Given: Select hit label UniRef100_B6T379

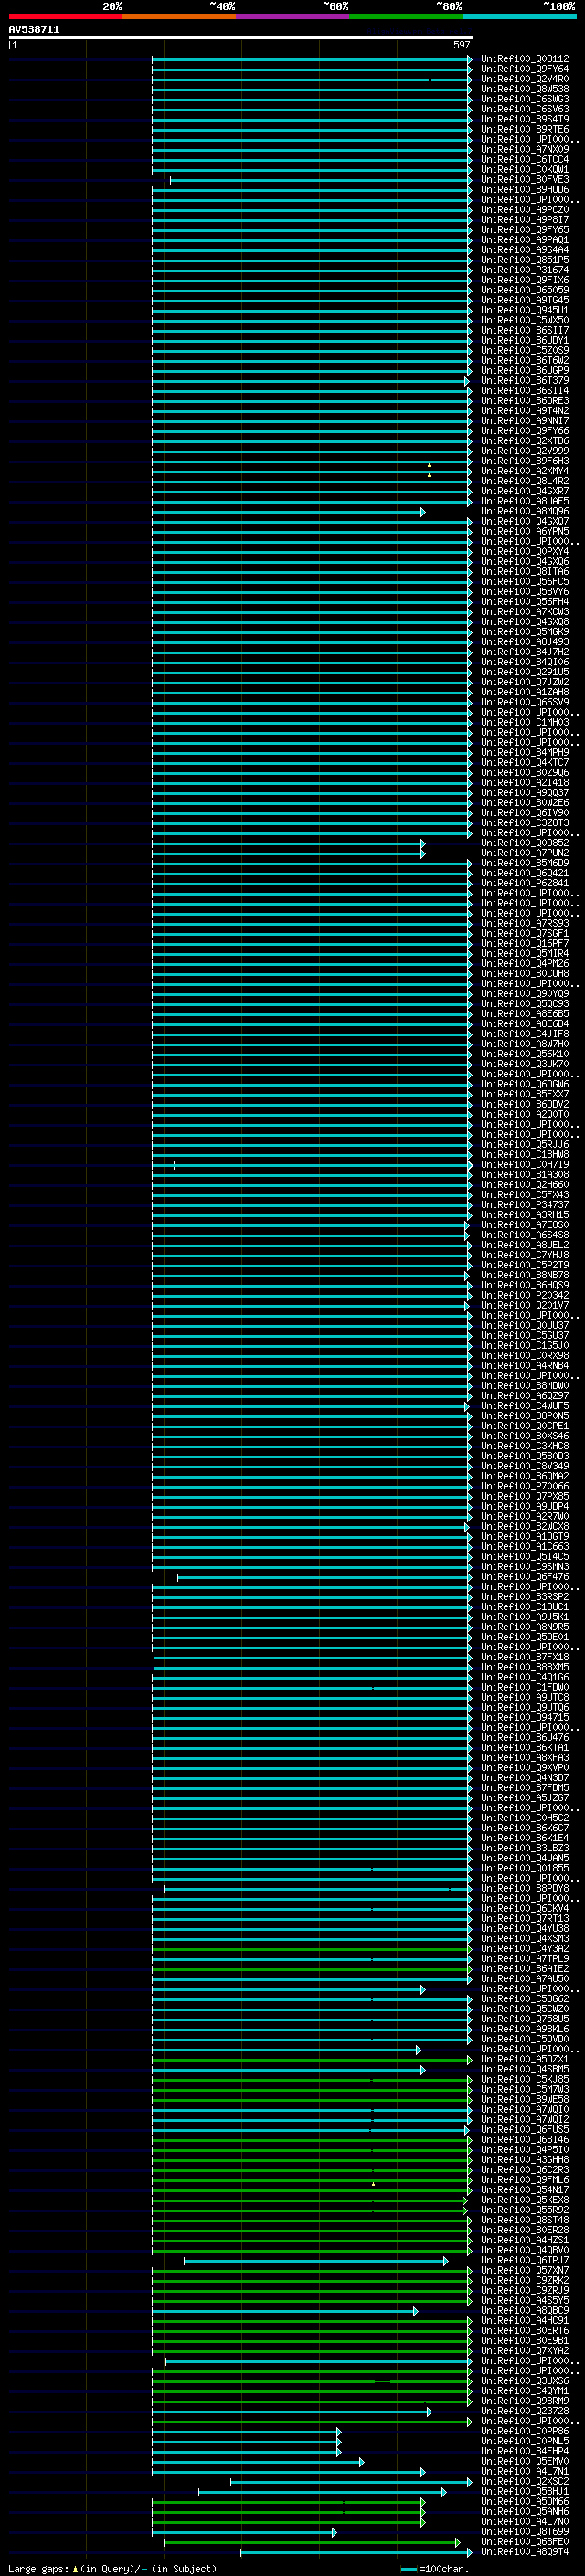Looking at the screenshot, I should coord(525,381).
